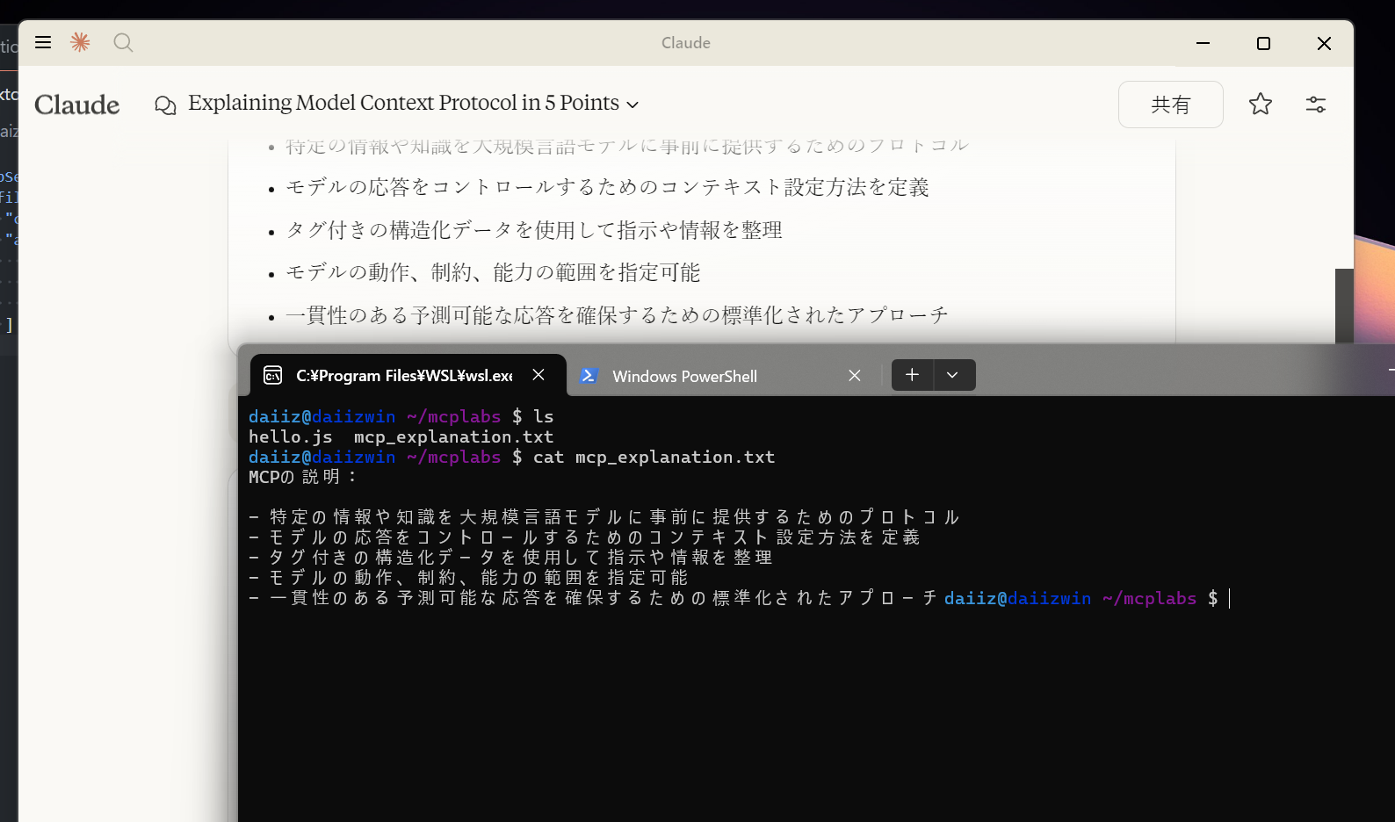
Task: Click terminal line '- モデルの動作、制約、能力の範囲を指定可能'
Action: pyautogui.click(x=468, y=578)
